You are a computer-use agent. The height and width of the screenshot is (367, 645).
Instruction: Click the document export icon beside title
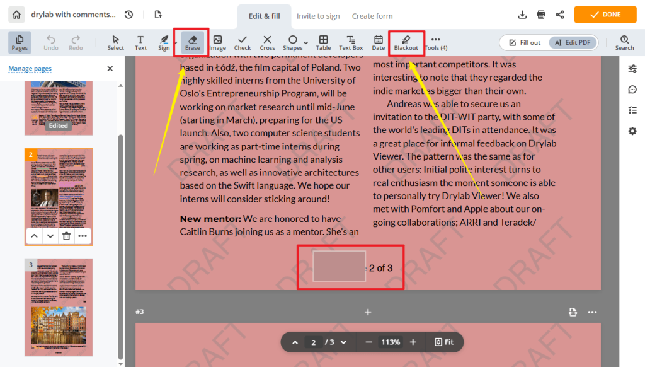tap(158, 15)
